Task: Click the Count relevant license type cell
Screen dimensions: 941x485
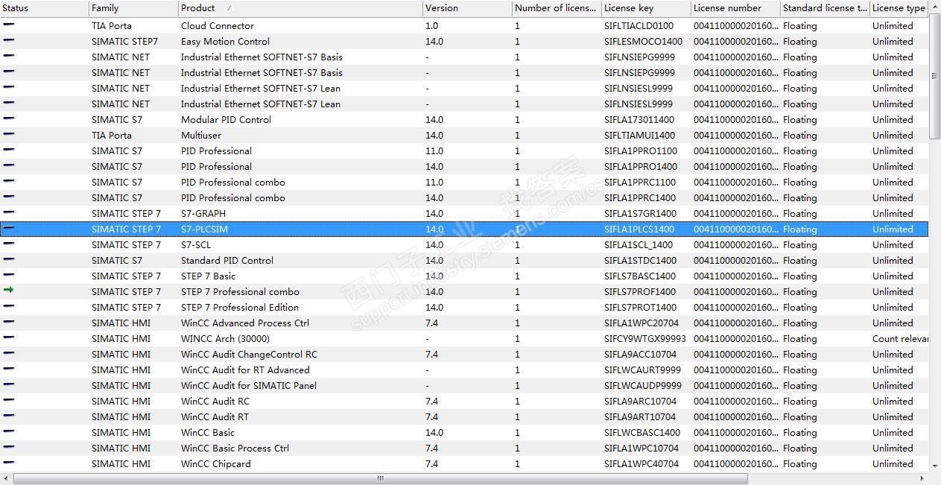Action: tap(900, 338)
